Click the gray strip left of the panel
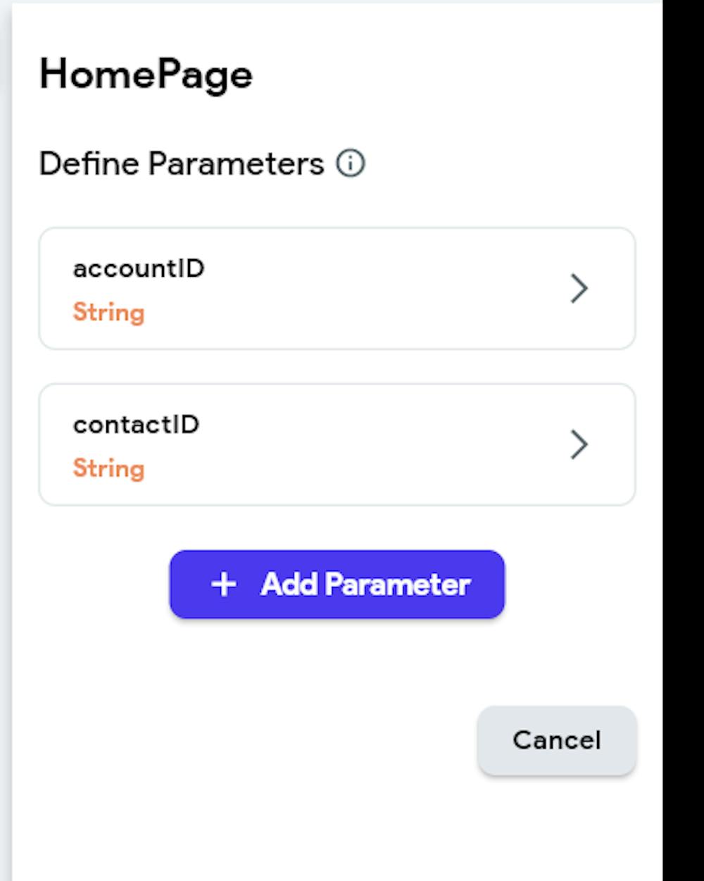 coord(6,423)
